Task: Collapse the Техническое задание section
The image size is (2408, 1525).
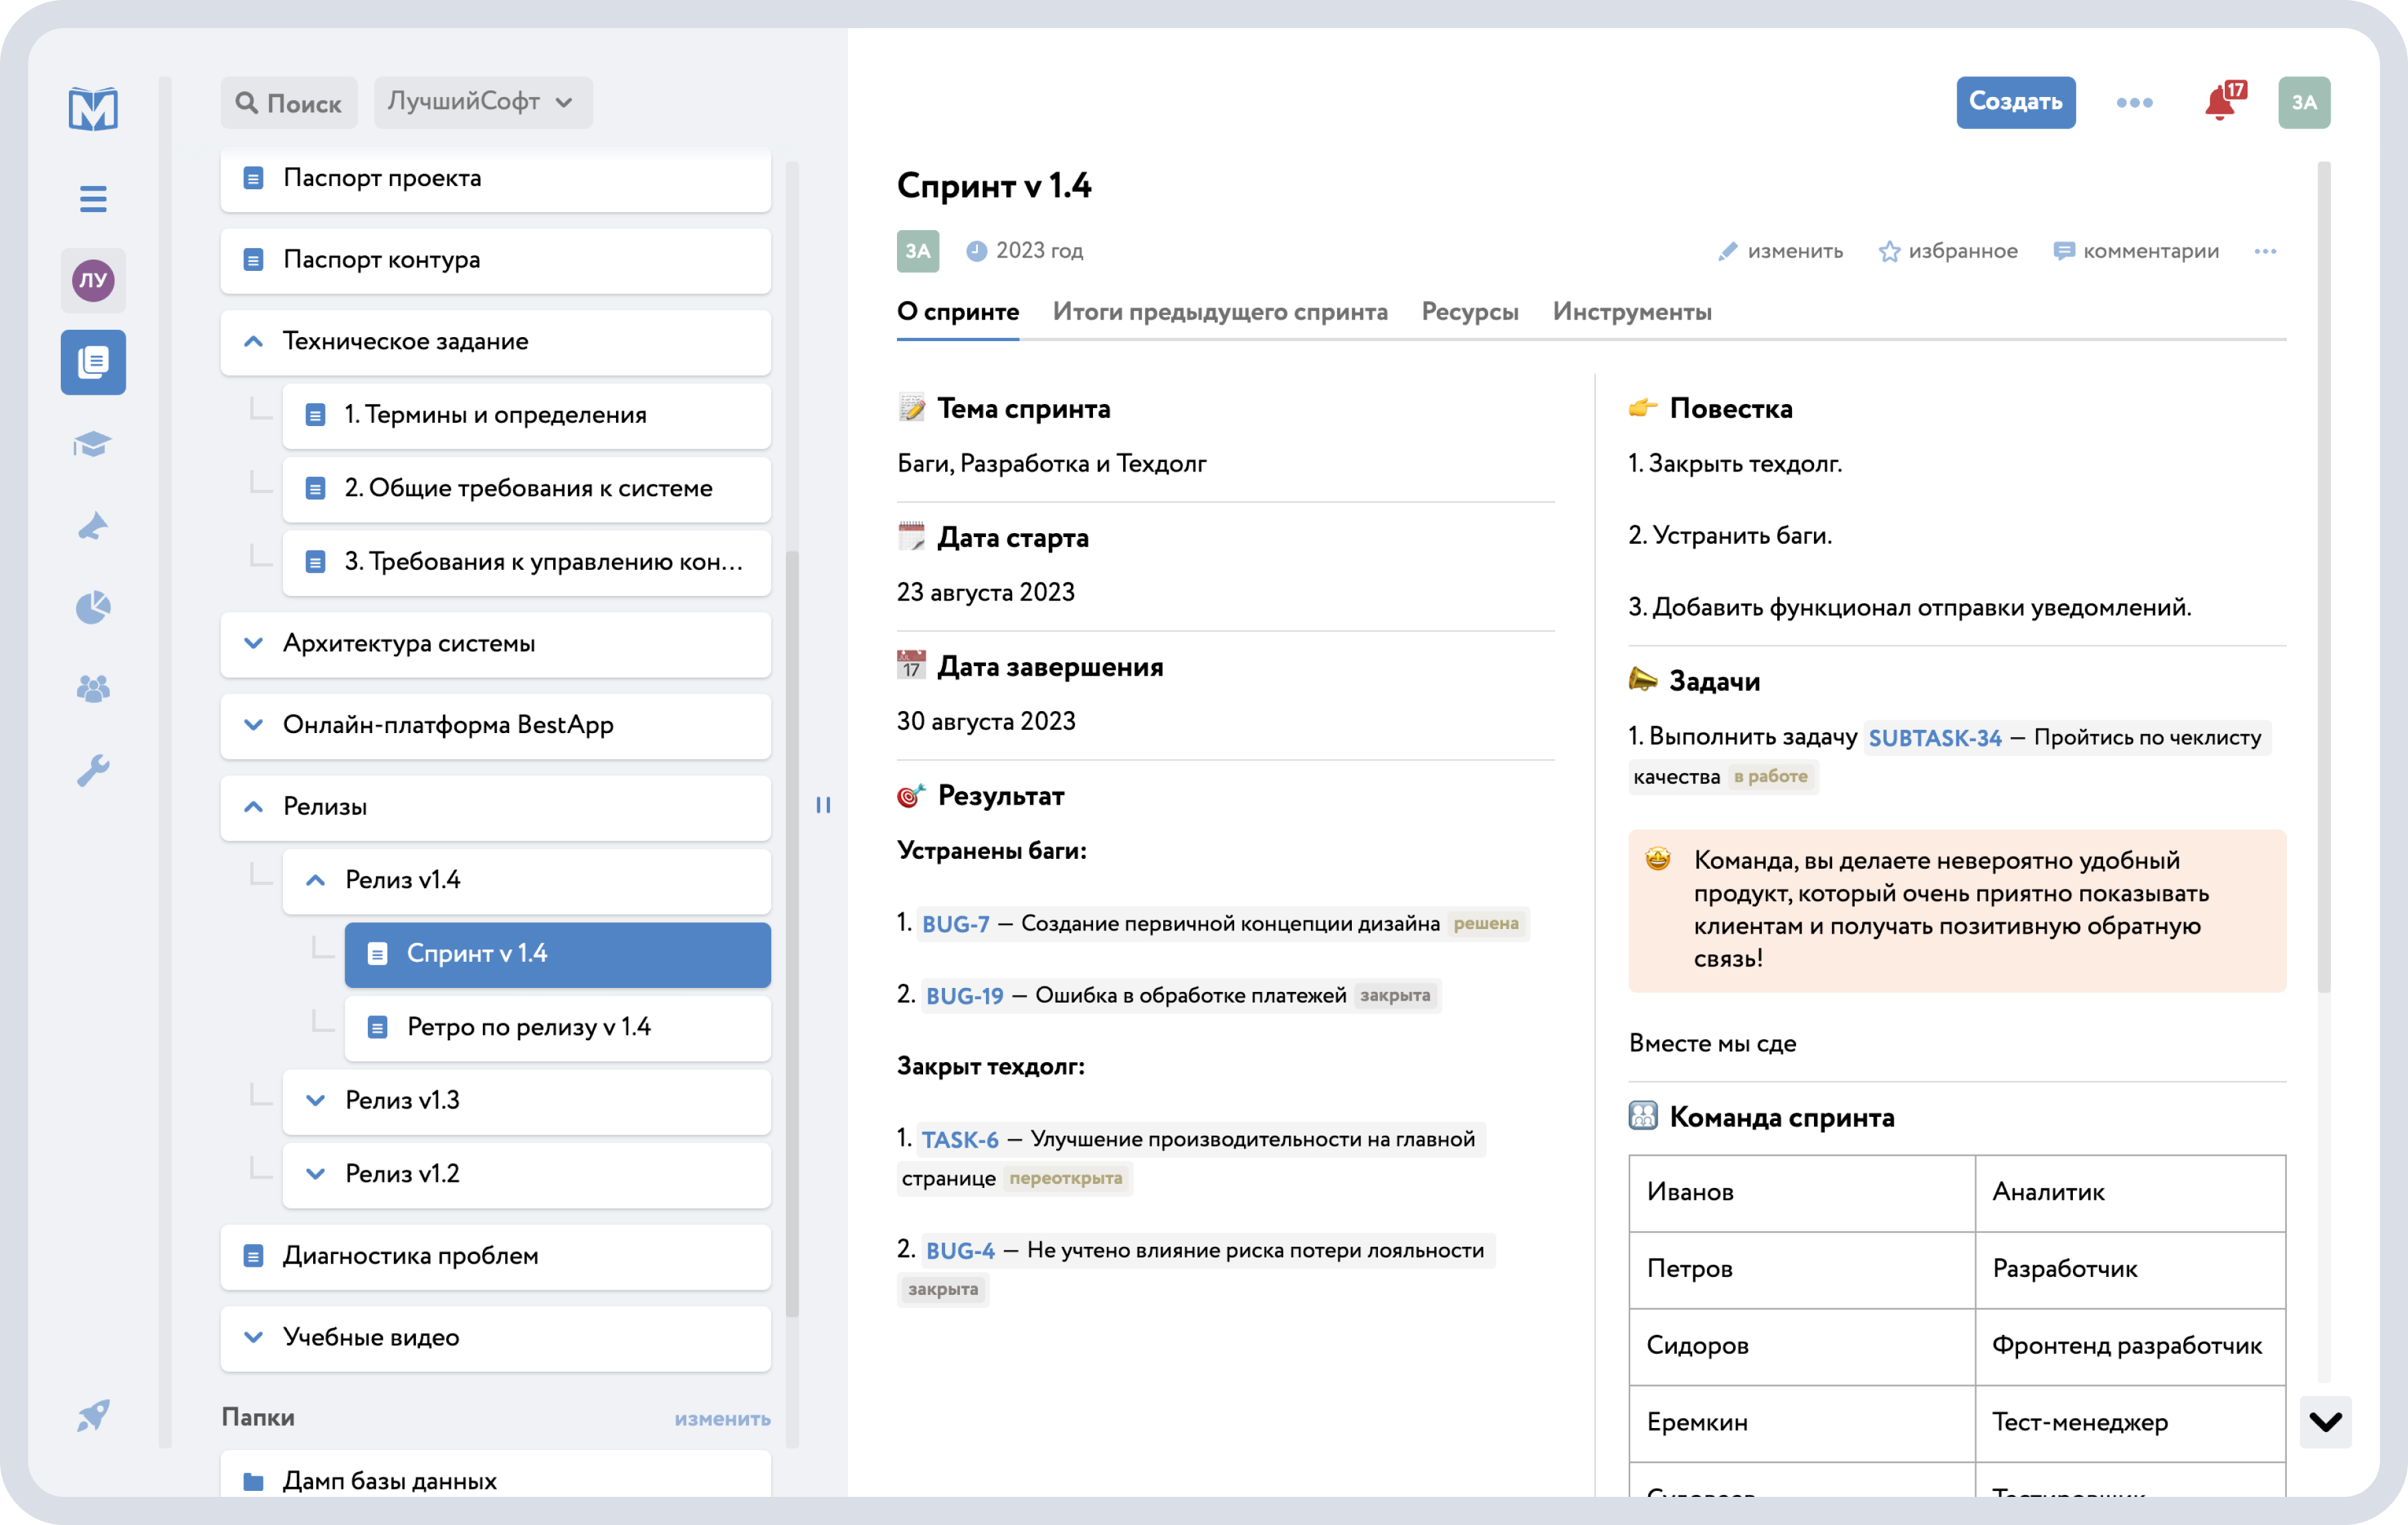Action: 254,341
